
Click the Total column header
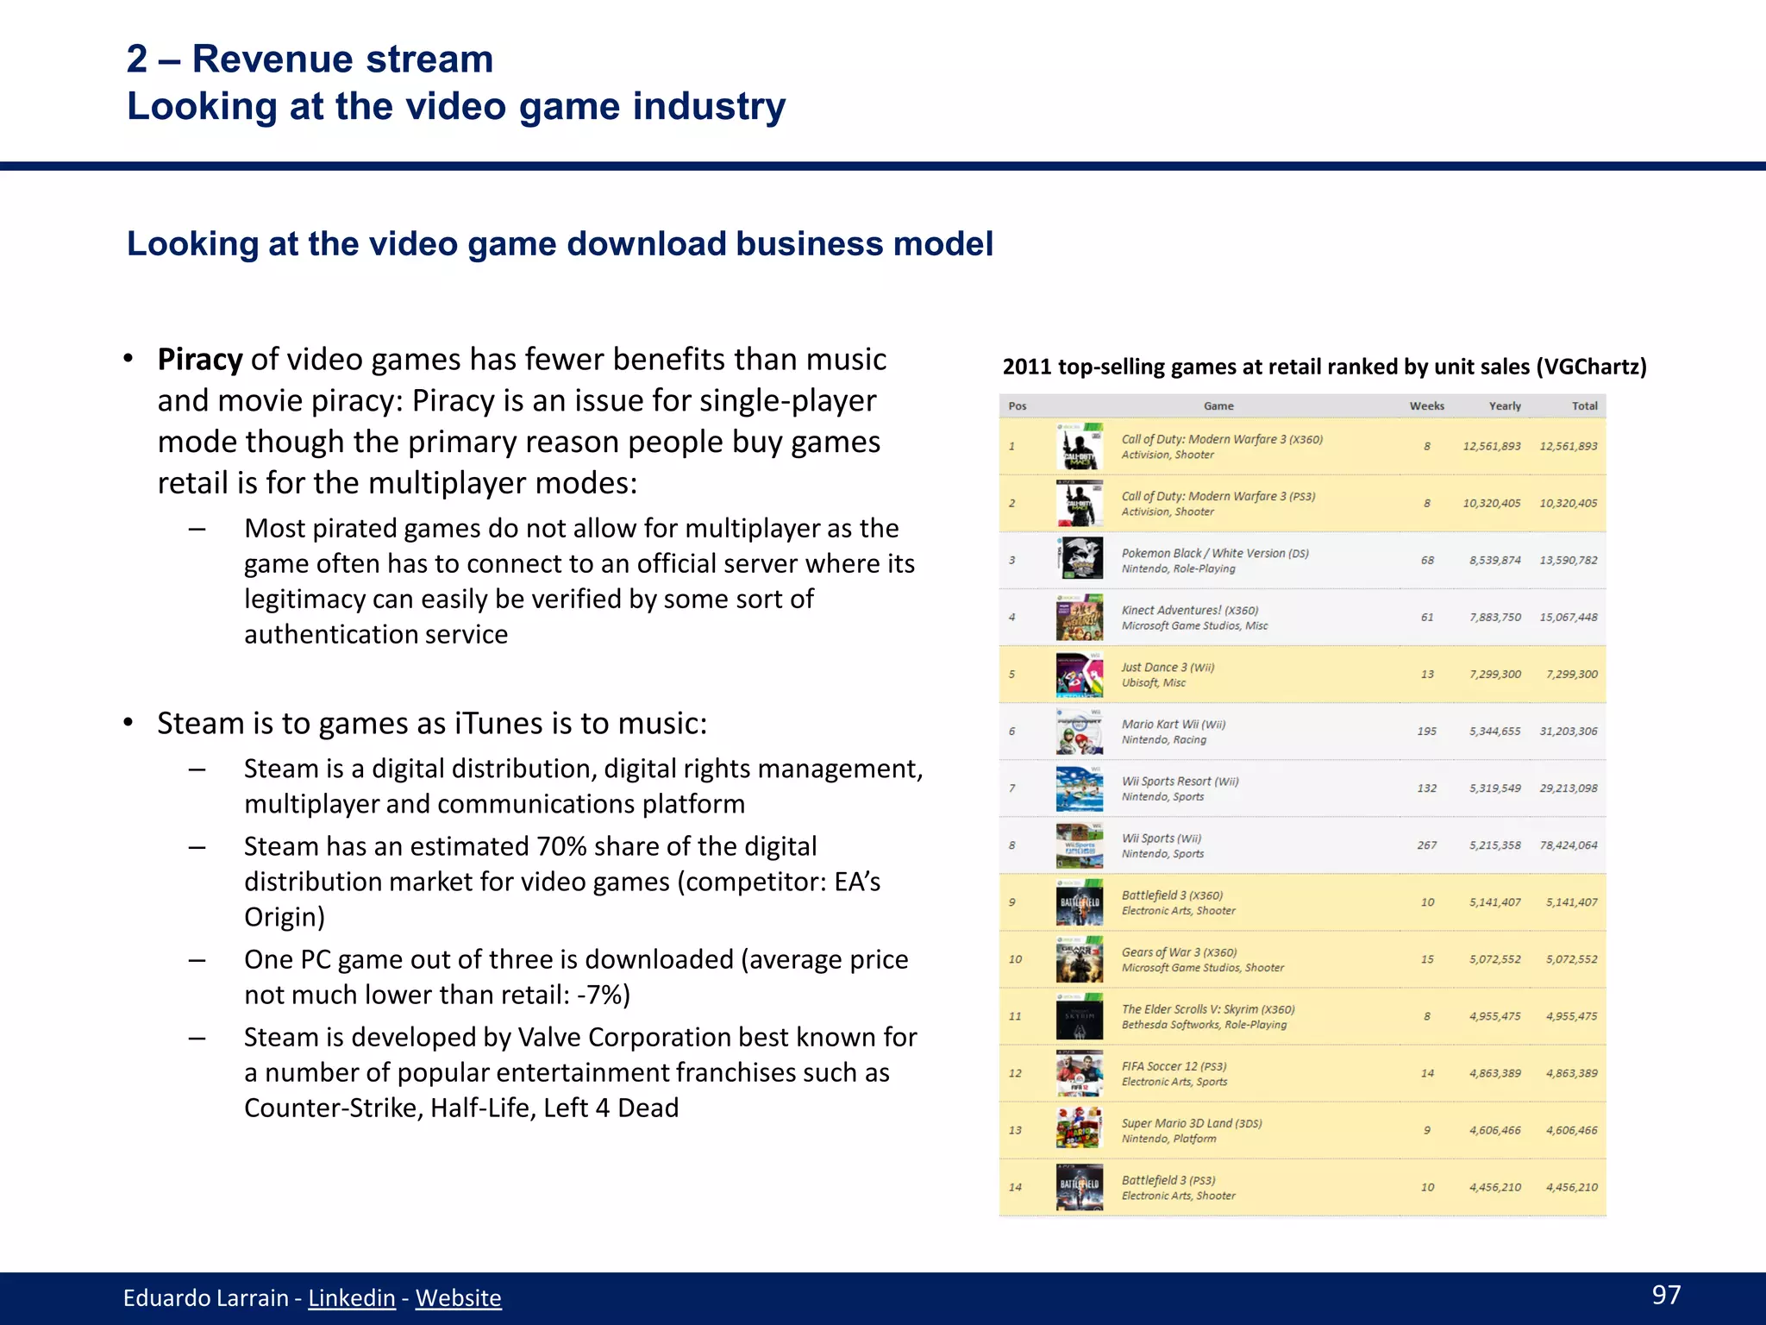pos(1585,405)
